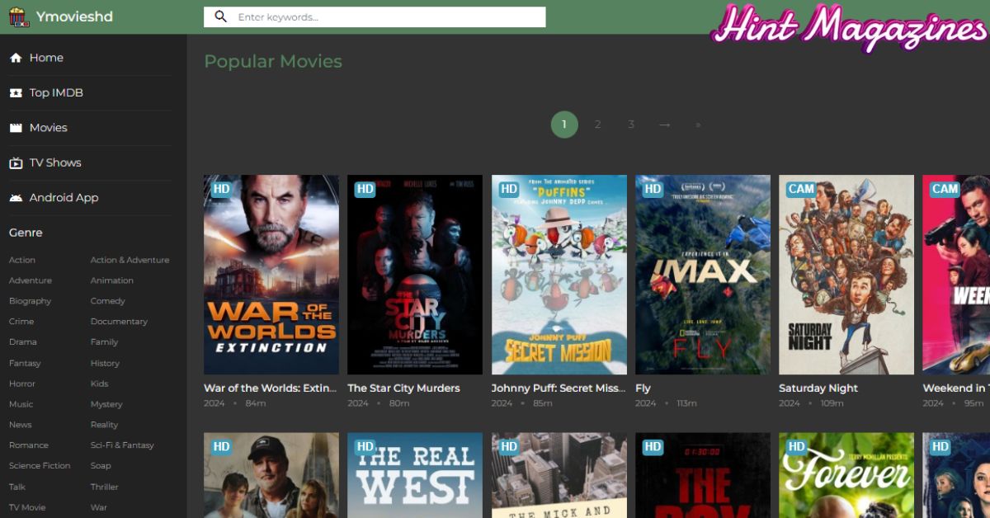Open The Real West poster
The height and width of the screenshot is (518, 990).
point(415,475)
